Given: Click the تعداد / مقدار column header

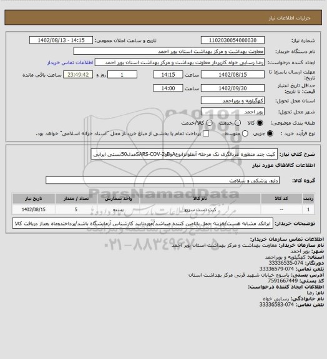Looking at the screenshot, I should [76, 198].
